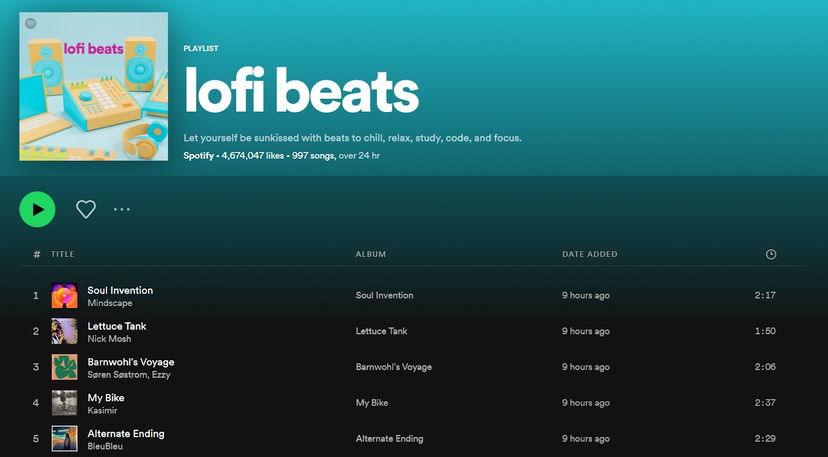Click track number 5 beside Alternate Ending
Image resolution: width=828 pixels, height=457 pixels.
tap(36, 438)
